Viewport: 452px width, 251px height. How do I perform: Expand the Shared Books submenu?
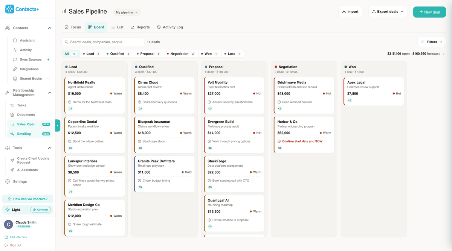tap(49, 79)
